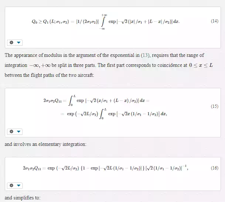Click equation number label (16)

point(214,168)
